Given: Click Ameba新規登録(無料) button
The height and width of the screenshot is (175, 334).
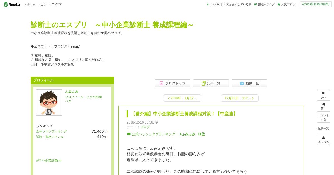Looking at the screenshot, I should 316,4.
